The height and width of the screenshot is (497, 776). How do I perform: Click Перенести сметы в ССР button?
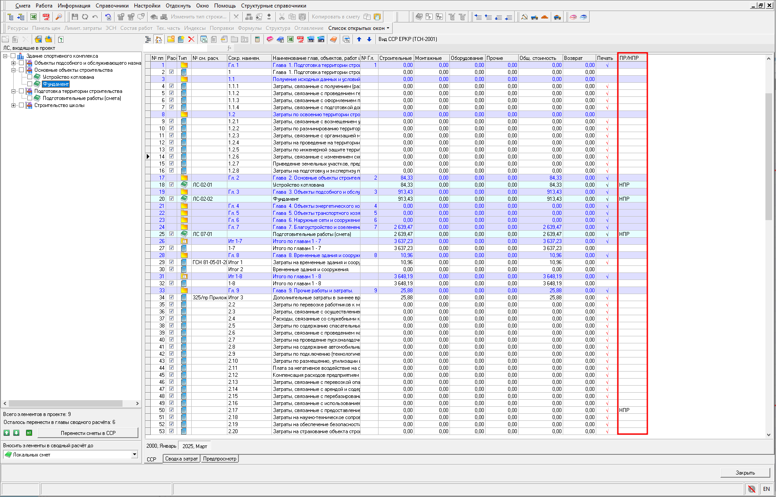coord(88,433)
